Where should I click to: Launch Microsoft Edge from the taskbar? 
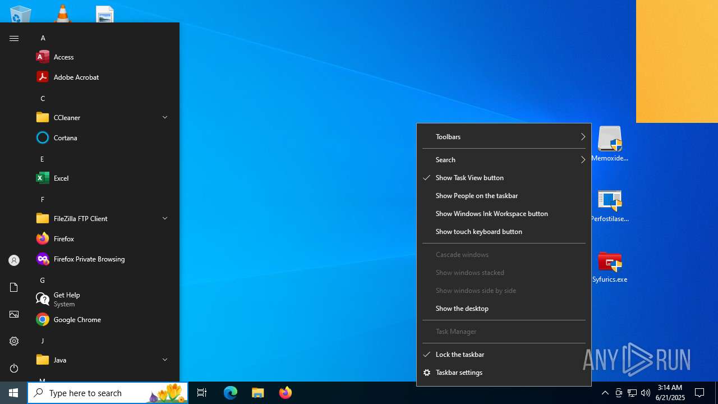click(x=231, y=393)
